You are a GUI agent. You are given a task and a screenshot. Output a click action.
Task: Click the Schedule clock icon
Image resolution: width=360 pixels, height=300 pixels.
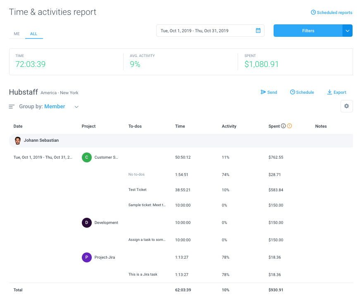tap(293, 92)
